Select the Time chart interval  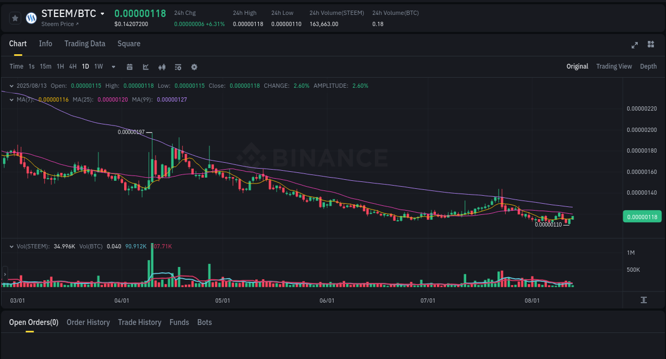17,66
